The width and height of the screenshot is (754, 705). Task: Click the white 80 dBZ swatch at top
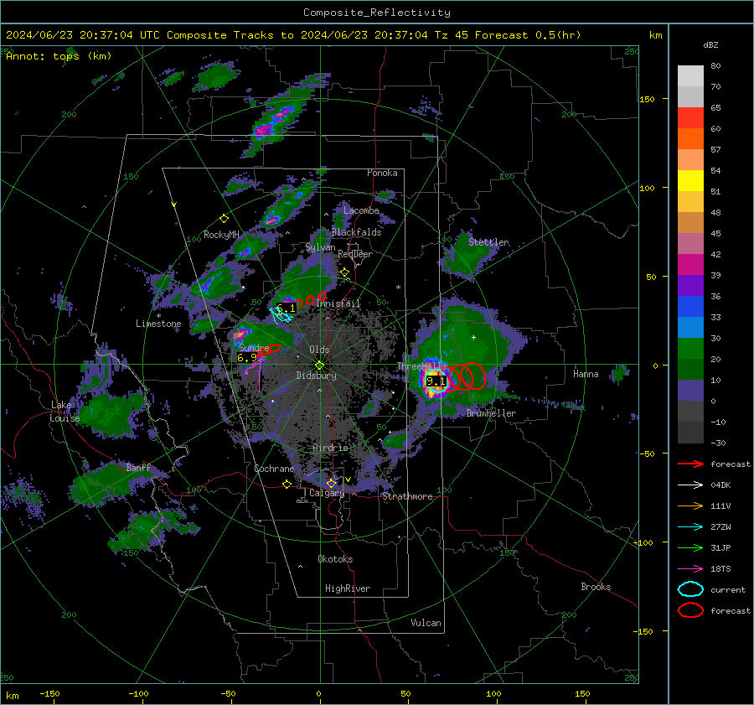690,76
